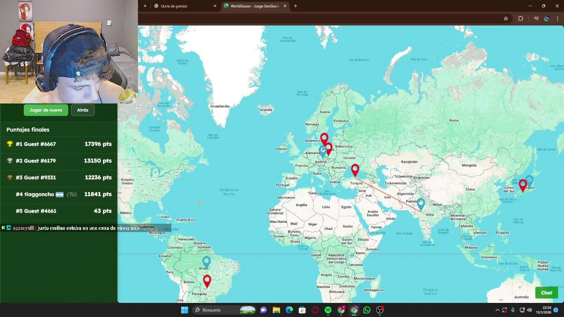Image resolution: width=564 pixels, height=317 pixels.
Task: Click the microphone icon in system tray
Action: coord(513,310)
